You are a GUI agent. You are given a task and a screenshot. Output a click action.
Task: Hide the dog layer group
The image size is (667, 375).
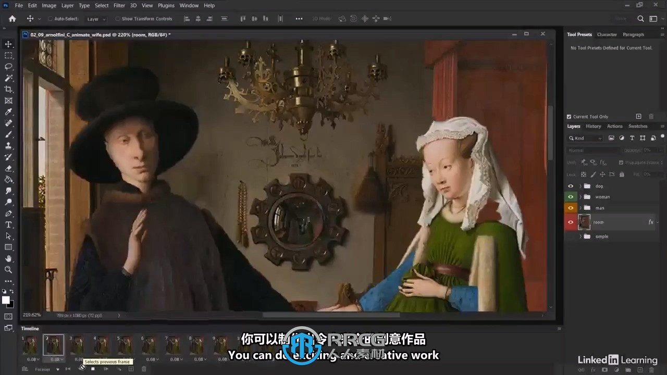coord(571,186)
